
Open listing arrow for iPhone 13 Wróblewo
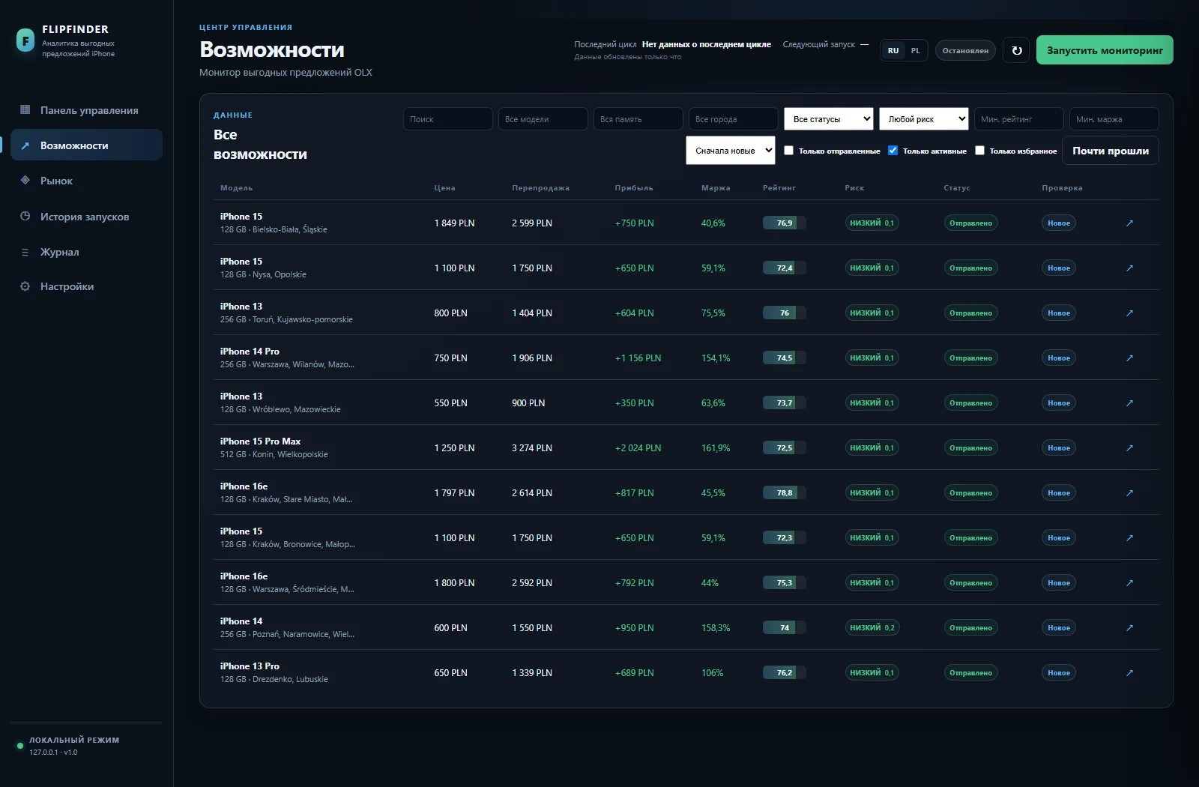pos(1129,402)
